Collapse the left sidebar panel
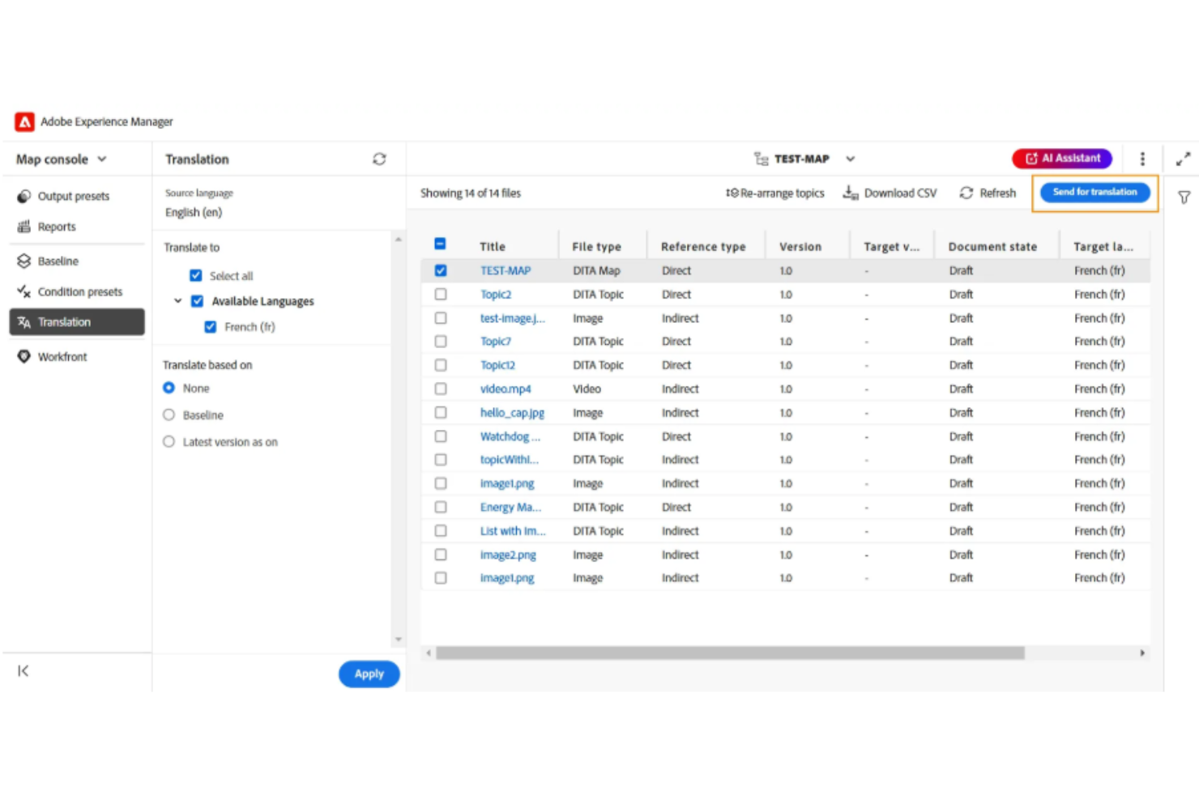Image resolution: width=1199 pixels, height=799 pixels. pyautogui.click(x=23, y=671)
